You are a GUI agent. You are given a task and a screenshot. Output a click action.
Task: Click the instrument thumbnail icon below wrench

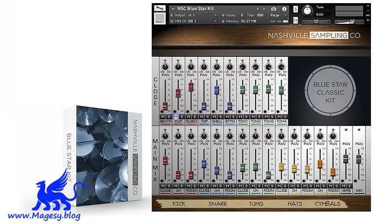tap(160, 18)
